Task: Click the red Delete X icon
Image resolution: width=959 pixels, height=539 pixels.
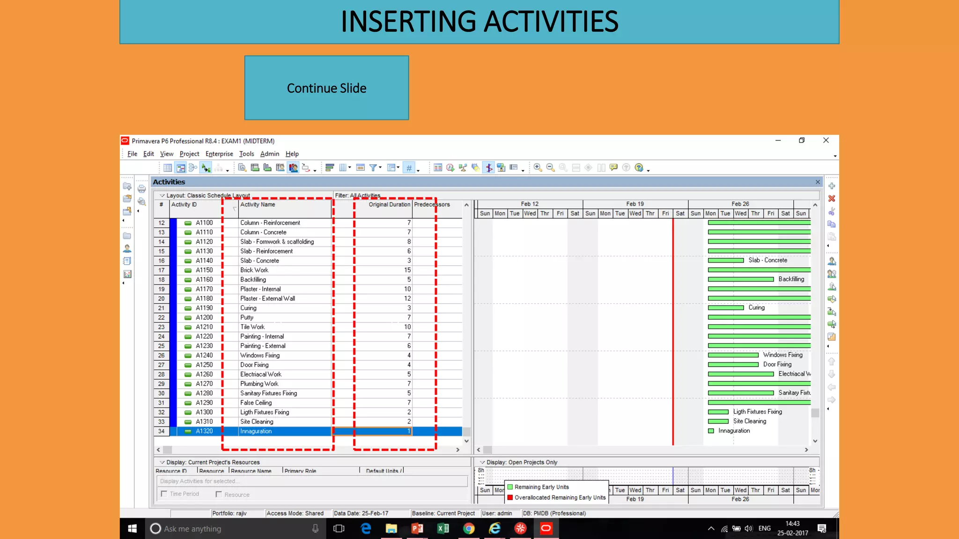Action: click(832, 199)
